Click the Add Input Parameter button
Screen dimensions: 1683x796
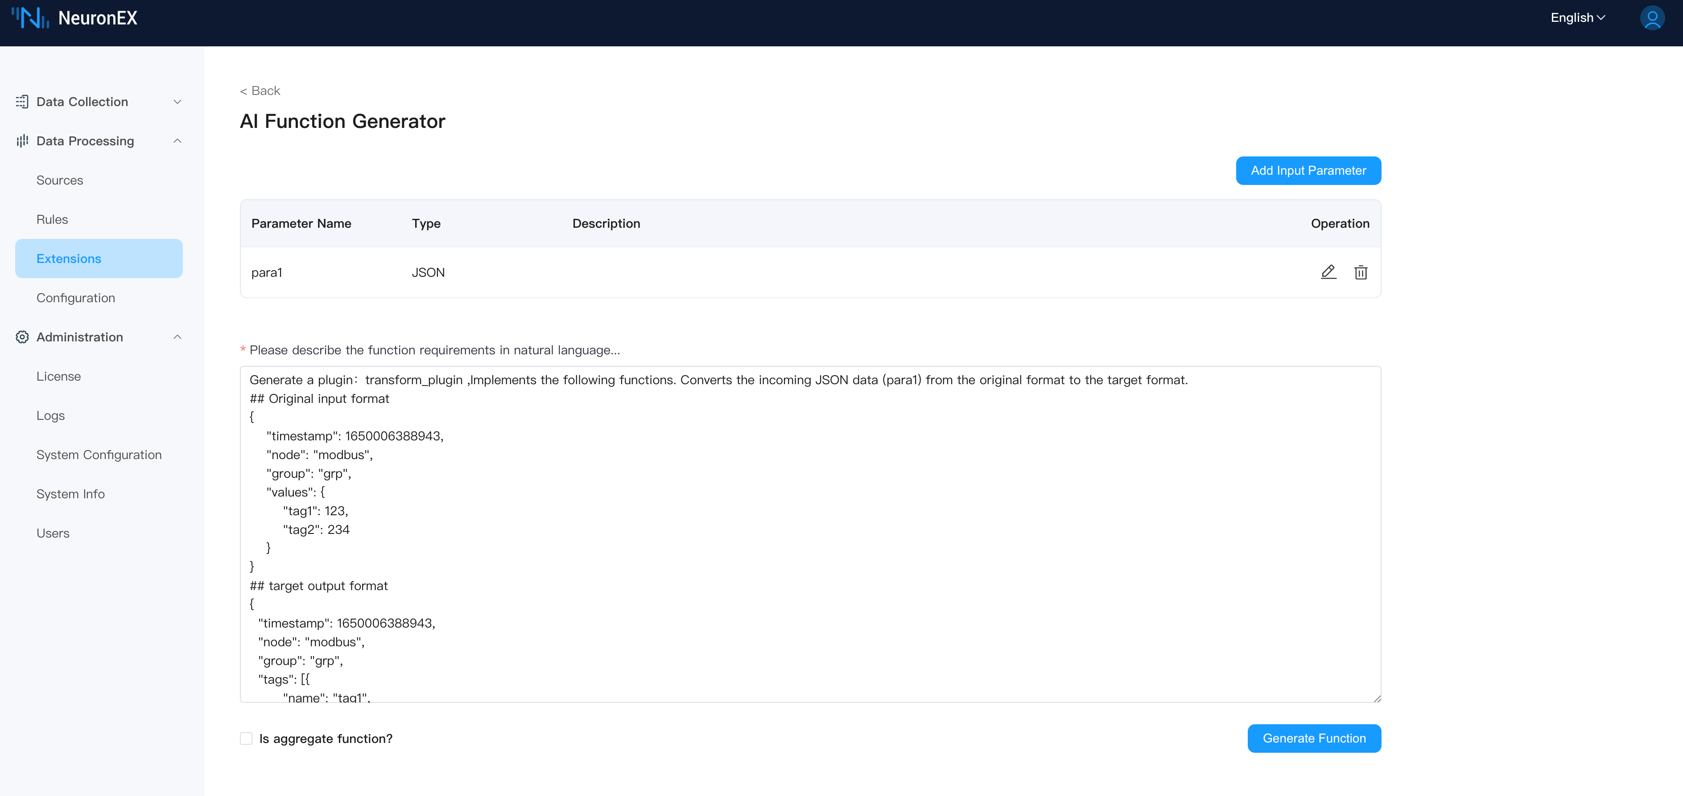tap(1308, 170)
